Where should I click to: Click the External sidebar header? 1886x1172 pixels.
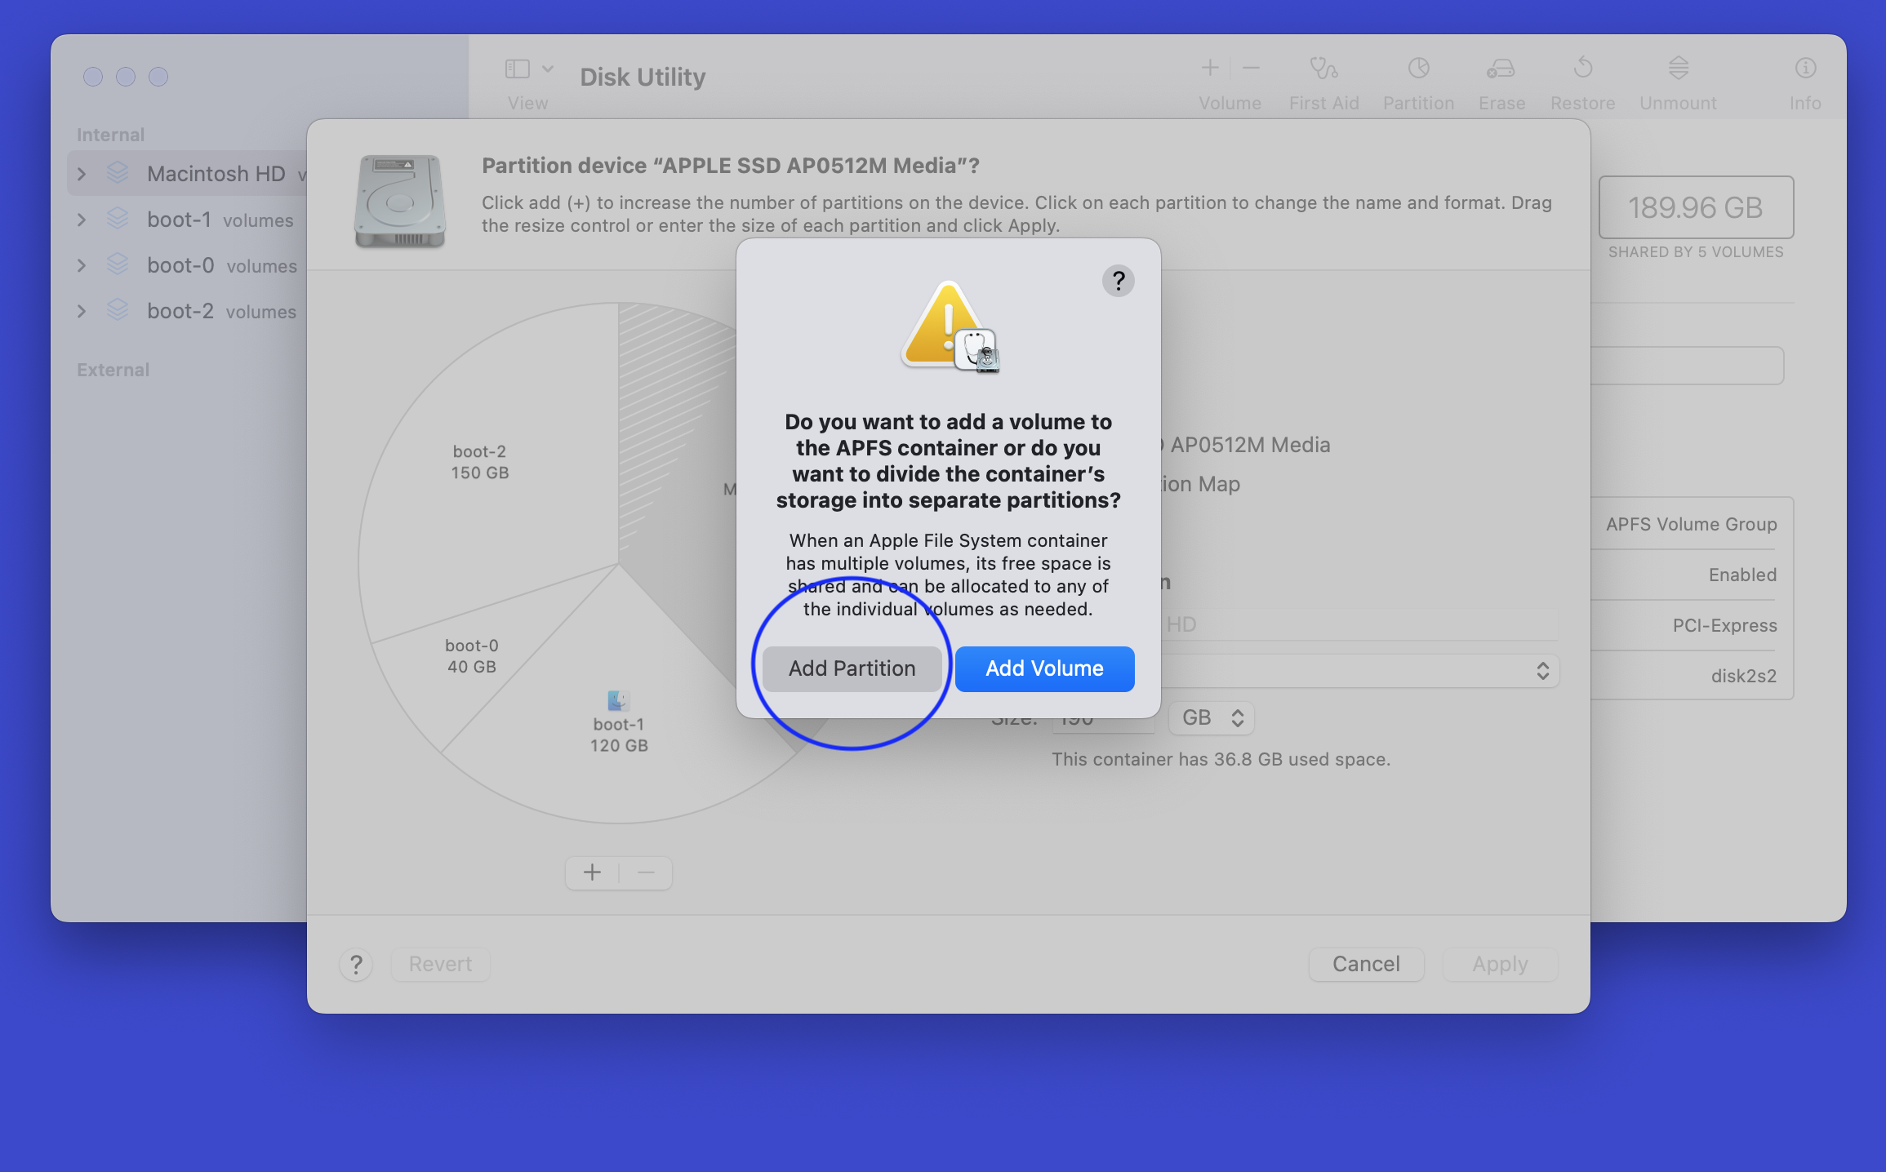113,370
